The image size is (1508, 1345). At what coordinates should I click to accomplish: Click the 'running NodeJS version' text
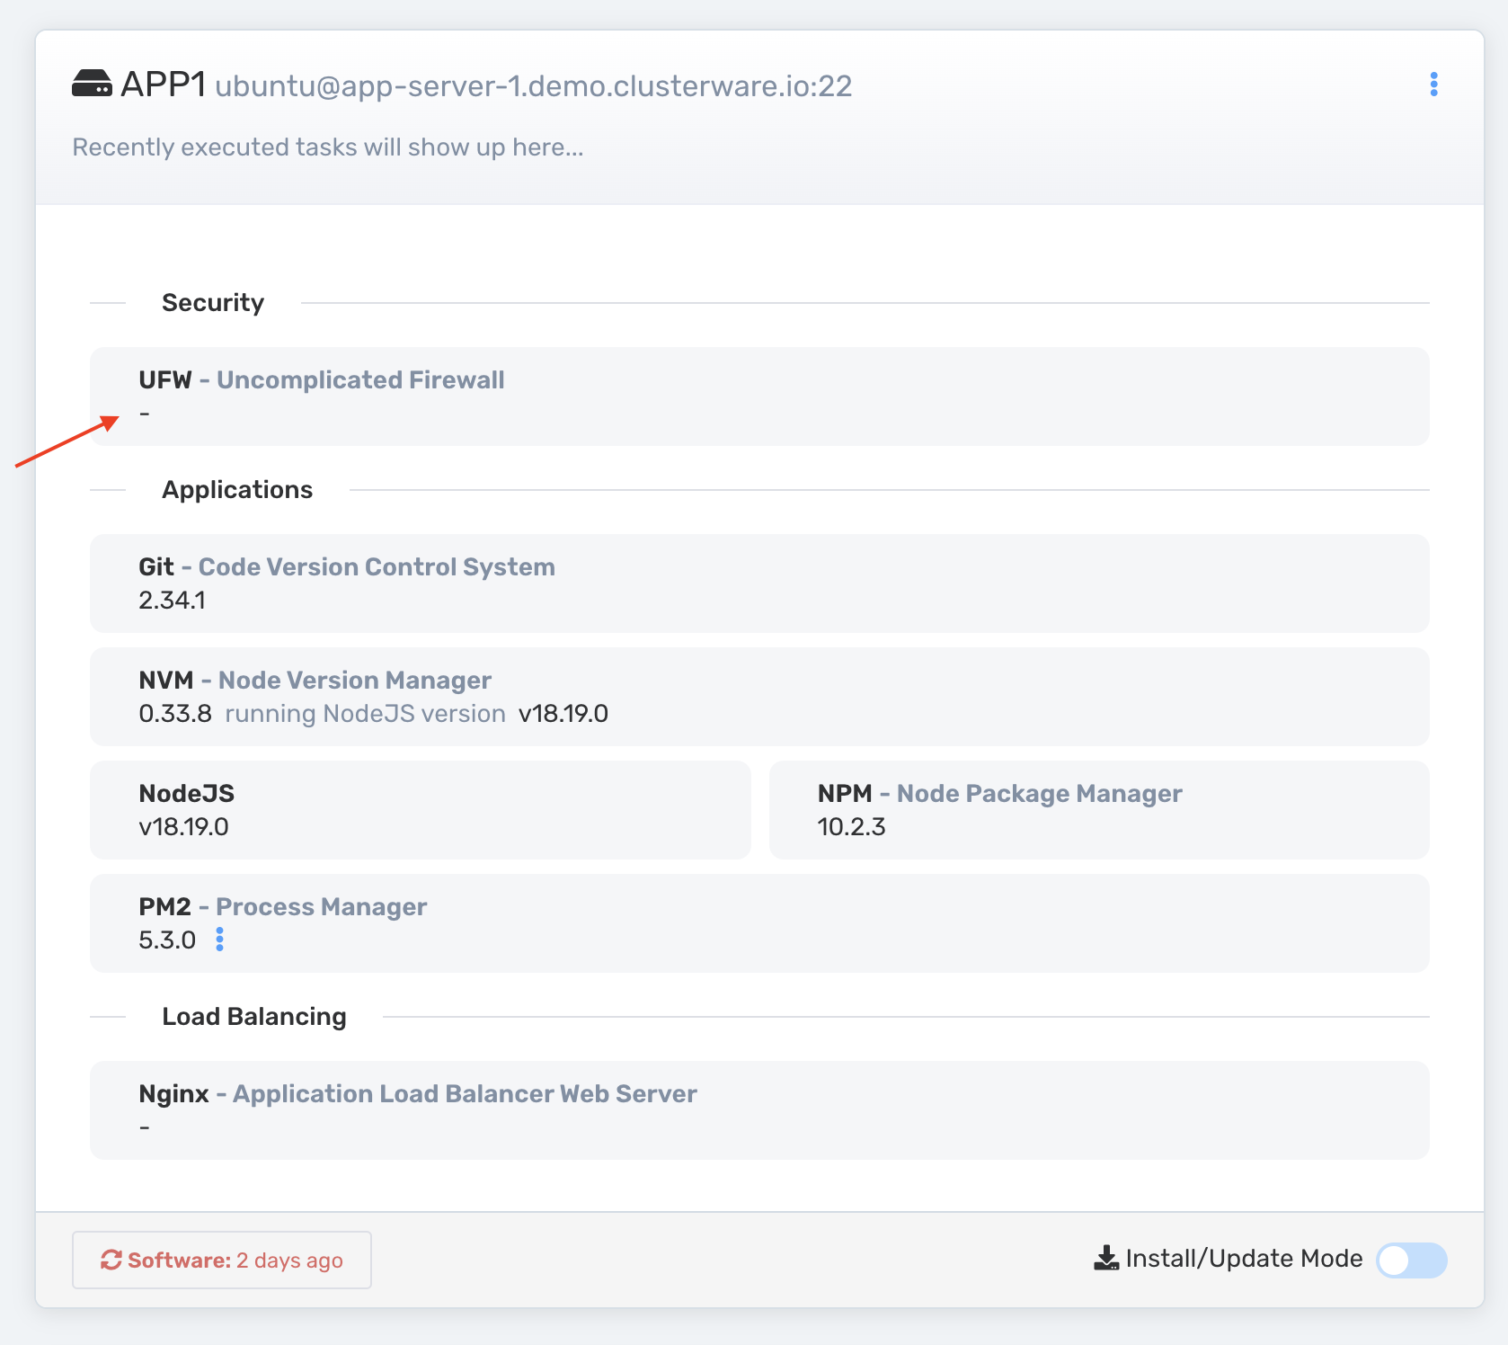[365, 713]
